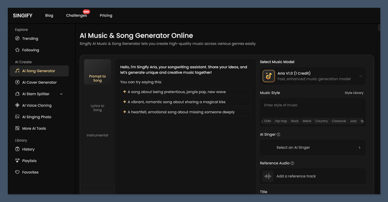The height and width of the screenshot is (202, 388).
Task: Open AI Cover Generator in the sidebar
Action: (39, 83)
